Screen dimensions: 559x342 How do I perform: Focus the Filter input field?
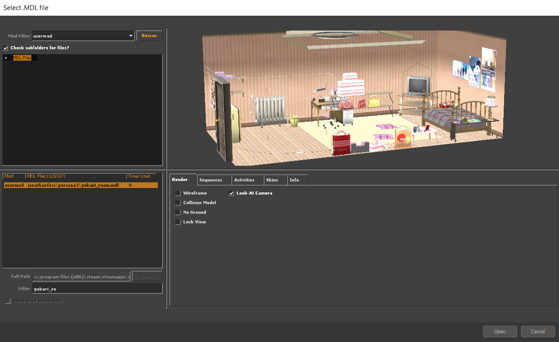point(97,289)
